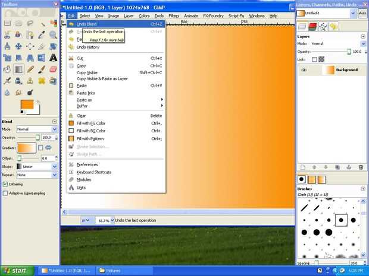Select the Dodge/Burn tool

tap(30, 92)
